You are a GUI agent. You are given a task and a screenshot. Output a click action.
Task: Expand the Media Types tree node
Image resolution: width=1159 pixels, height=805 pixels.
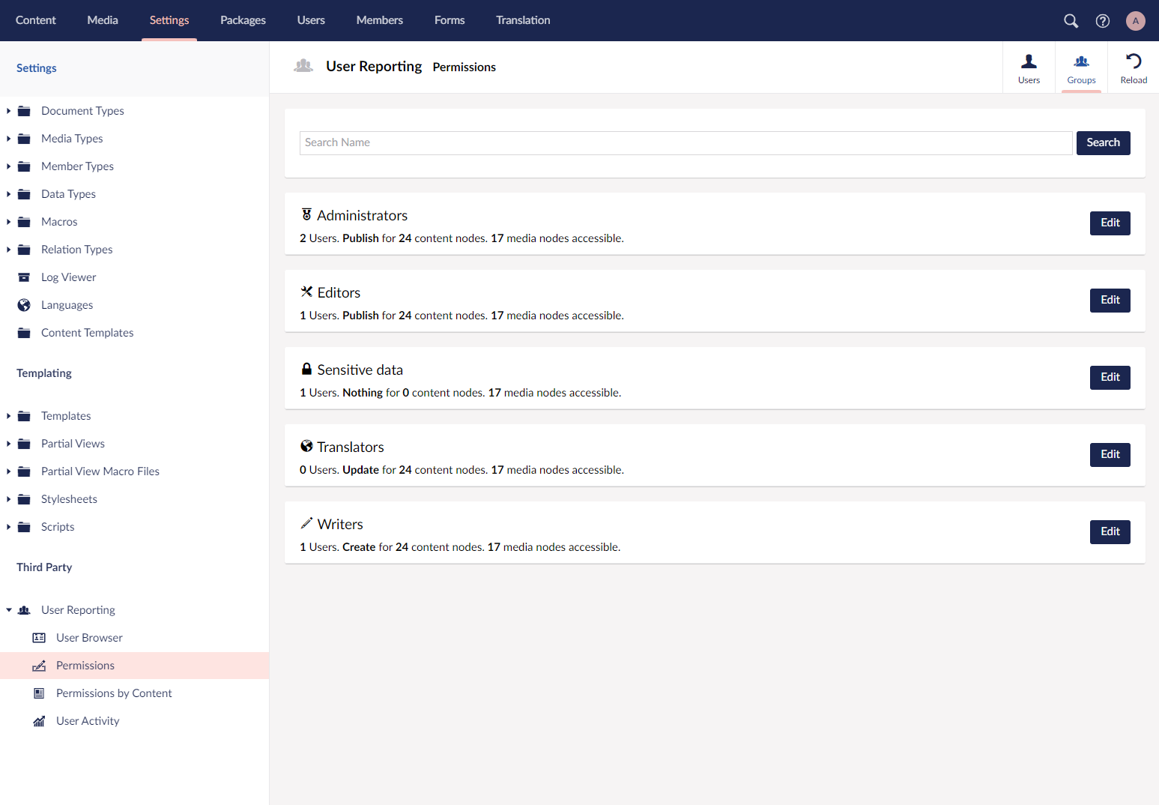click(8, 139)
